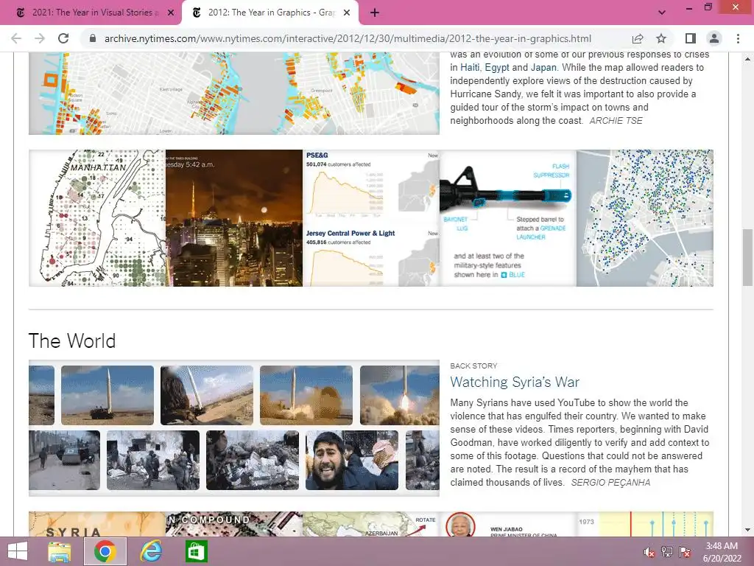Select 2012: The Year in Graphics tab

(270, 13)
